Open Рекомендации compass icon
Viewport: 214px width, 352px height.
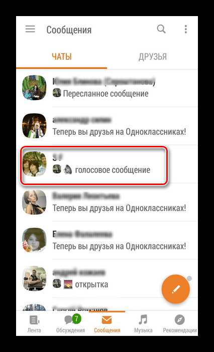tap(180, 323)
